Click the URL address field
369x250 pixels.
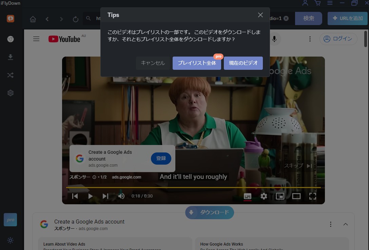pyautogui.click(x=188, y=18)
